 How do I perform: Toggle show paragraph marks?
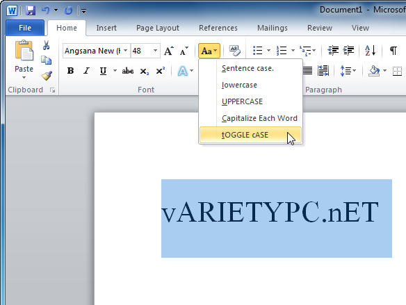(x=393, y=51)
